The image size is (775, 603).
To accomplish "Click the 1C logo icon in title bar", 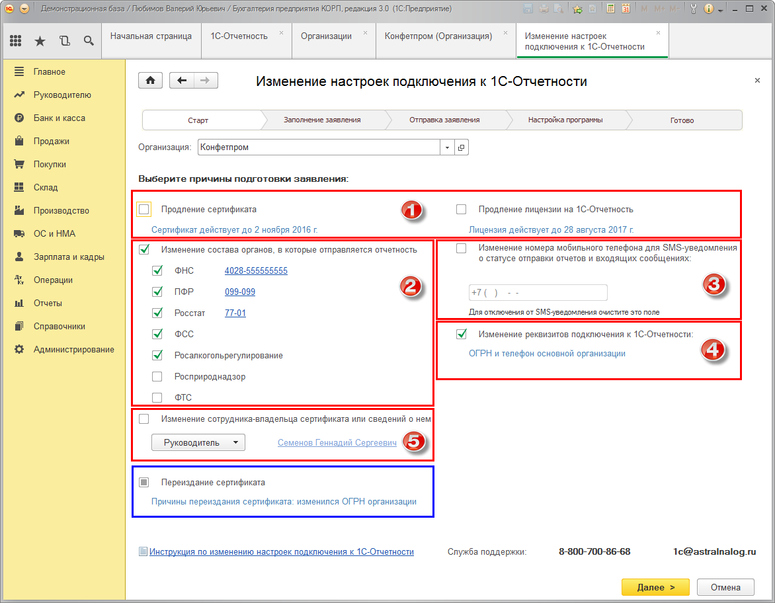I will pyautogui.click(x=9, y=9).
